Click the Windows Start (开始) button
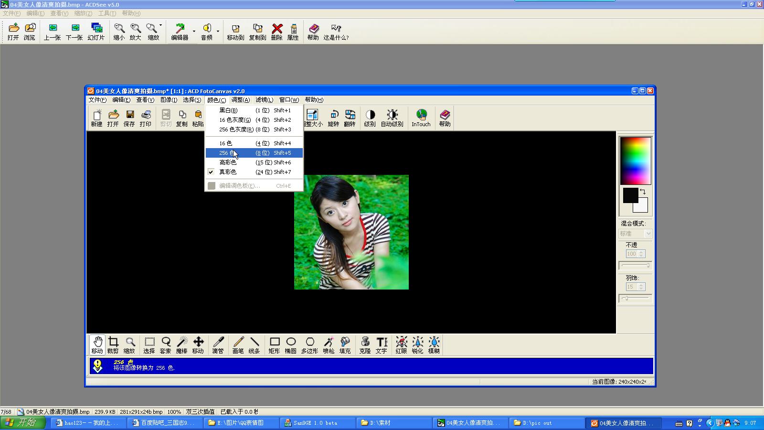The width and height of the screenshot is (764, 430). point(22,423)
